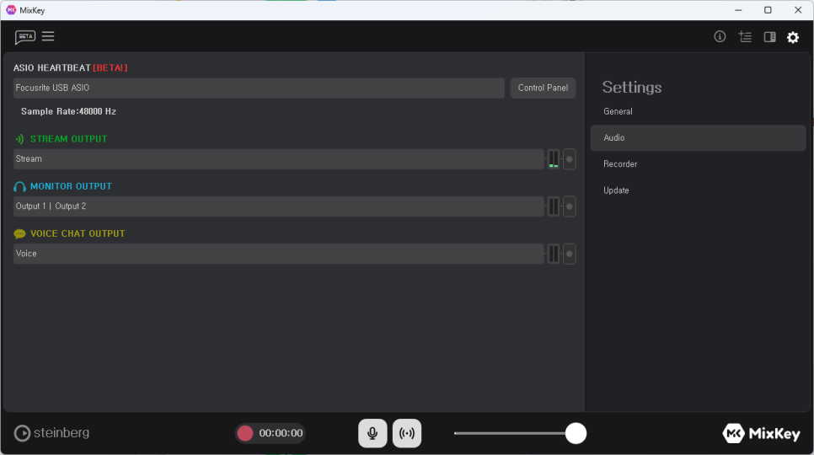The image size is (814, 455).
Task: Minimize the MixKey window
Action: pyautogui.click(x=738, y=10)
